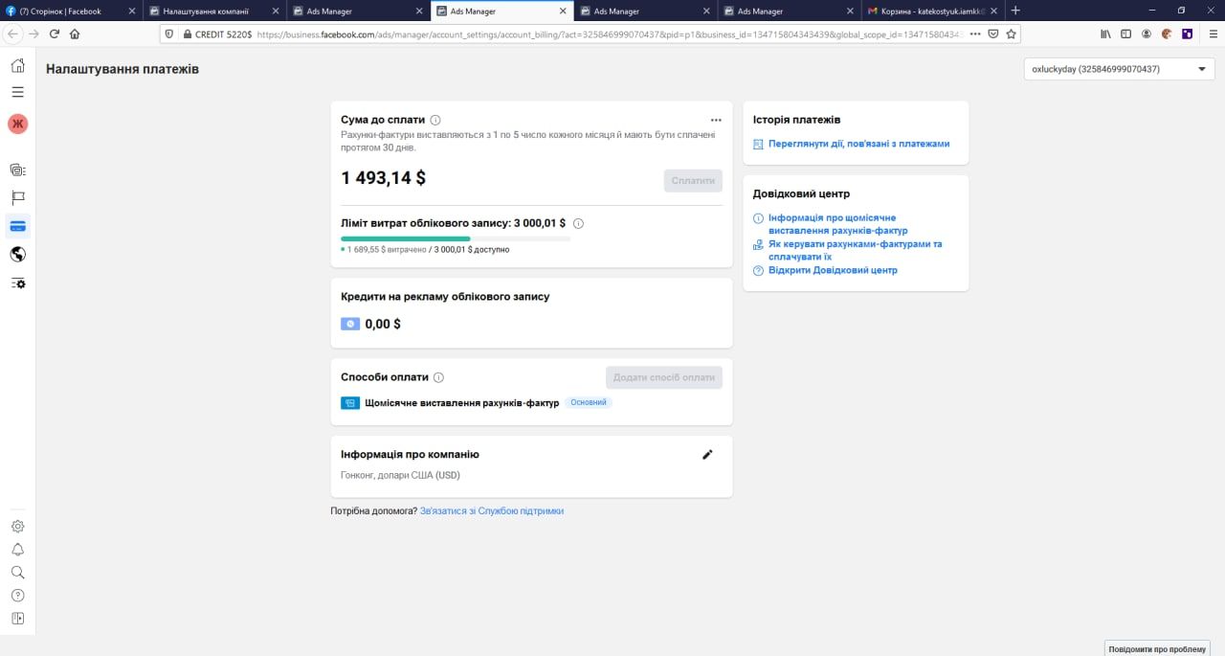Click the credit balance 0,00 $
The image size is (1225, 656).
tap(383, 324)
